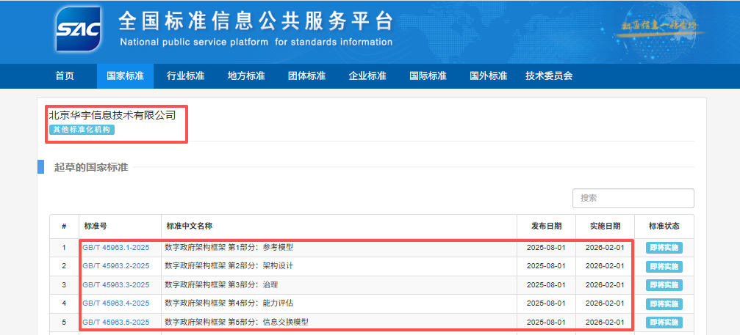Open standard GB/T 45963.1-2025 link
Screen dimensions: 740x335
115,247
